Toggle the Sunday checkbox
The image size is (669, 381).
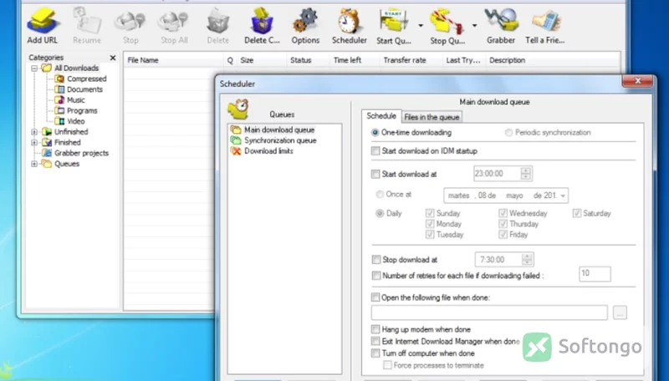tap(430, 213)
